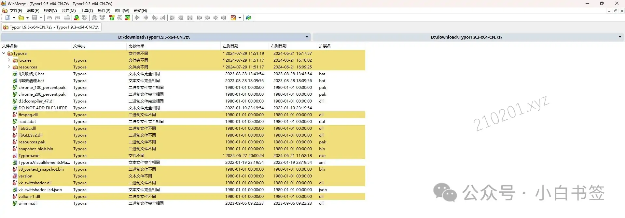Open menu button on Typor1.9.5 path header
The width and height of the screenshot is (625, 218).
pyautogui.click(x=307, y=37)
